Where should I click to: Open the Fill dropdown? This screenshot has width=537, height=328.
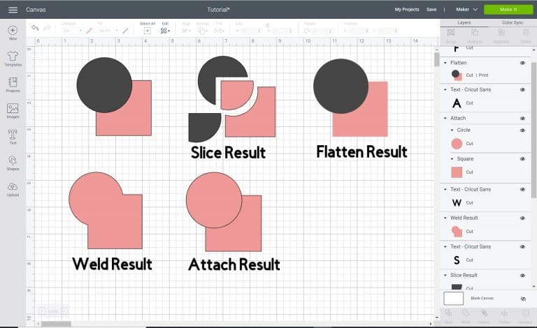108,31
